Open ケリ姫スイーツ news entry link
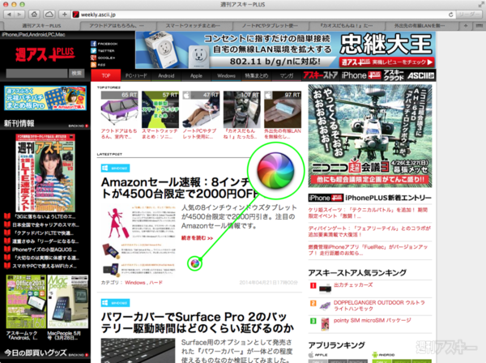 pyautogui.click(x=368, y=213)
